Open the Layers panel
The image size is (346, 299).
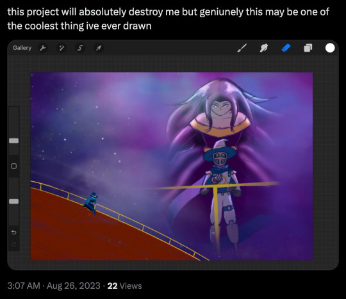(x=308, y=48)
